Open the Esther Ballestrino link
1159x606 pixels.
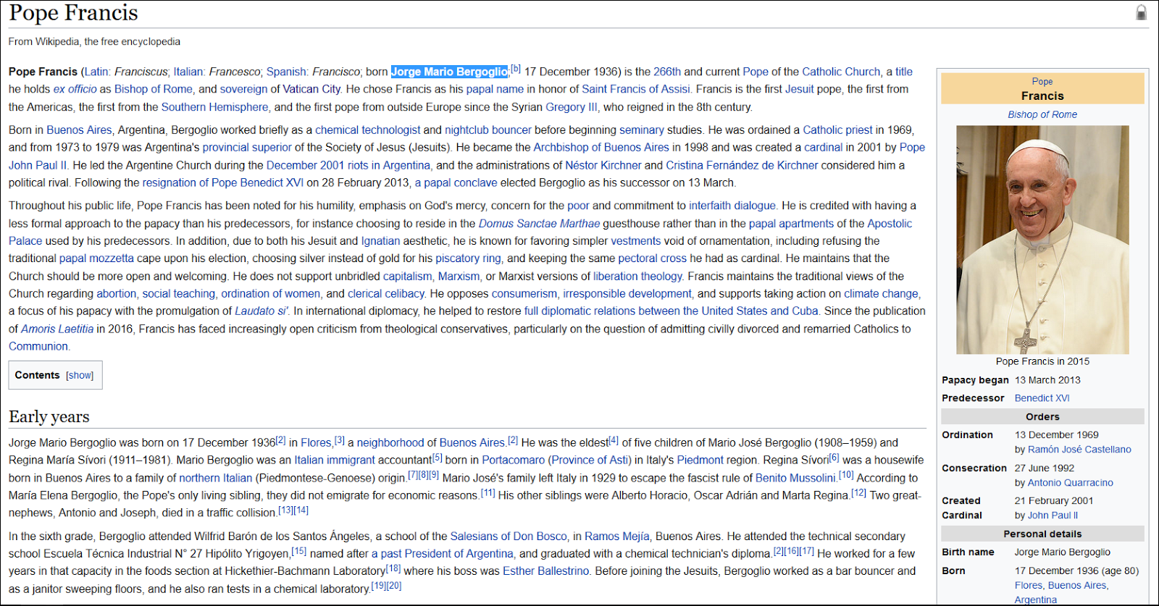coord(546,571)
